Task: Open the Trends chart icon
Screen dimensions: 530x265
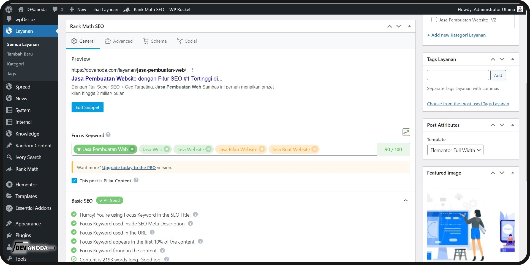Action: pos(406,132)
